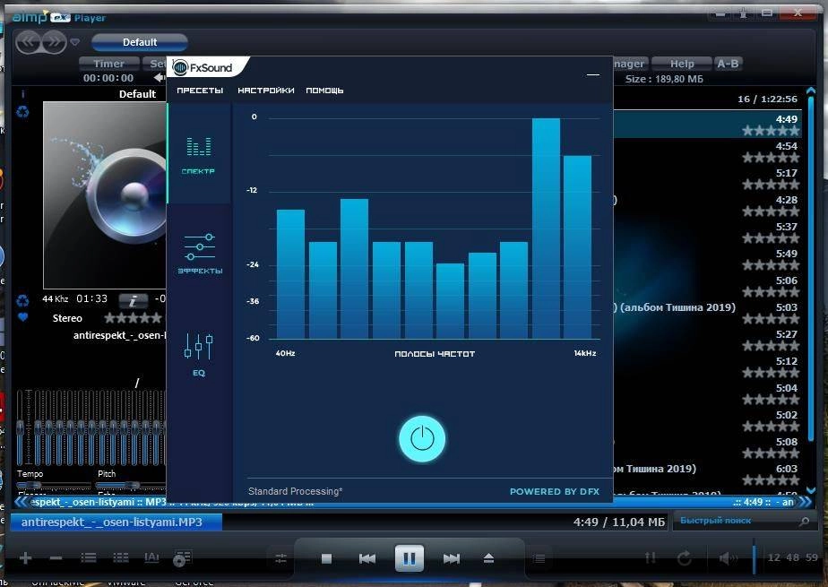The image size is (828, 587).
Task: Click the Stereo channel label
Action: coord(67,318)
